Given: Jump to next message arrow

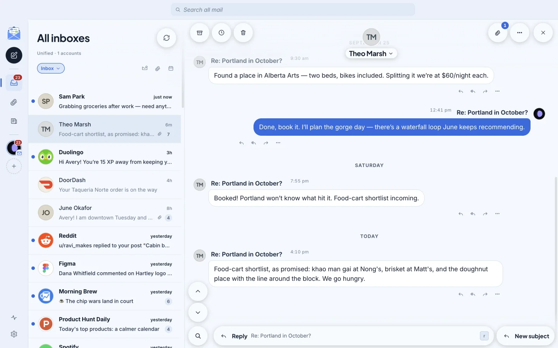Looking at the screenshot, I should click(x=198, y=312).
